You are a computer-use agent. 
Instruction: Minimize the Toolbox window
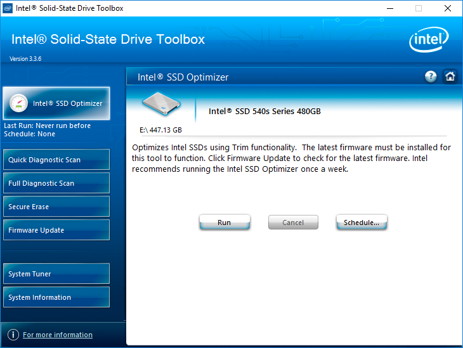coord(390,8)
